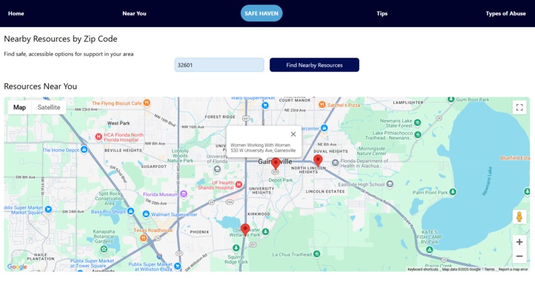This screenshot has width=535, height=287.
Task: Click Report a map error link
Action: tap(513, 269)
